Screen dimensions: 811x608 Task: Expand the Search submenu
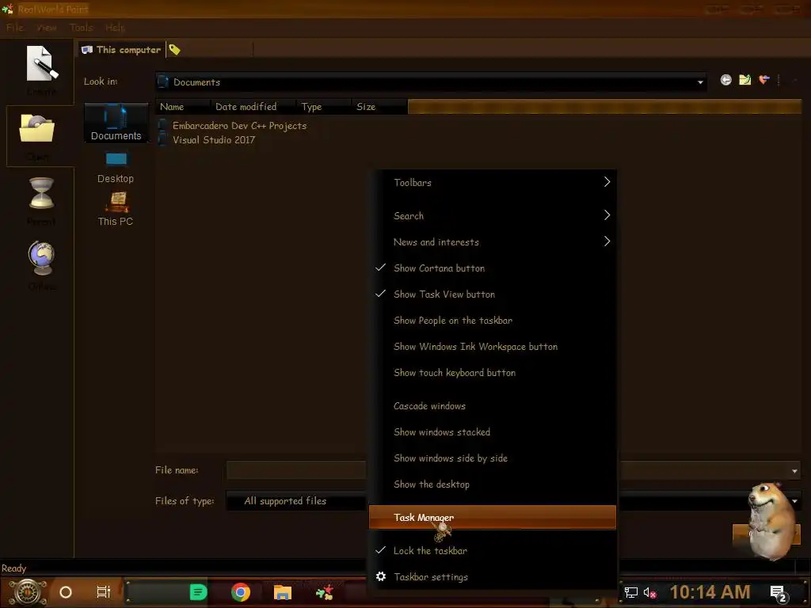493,215
